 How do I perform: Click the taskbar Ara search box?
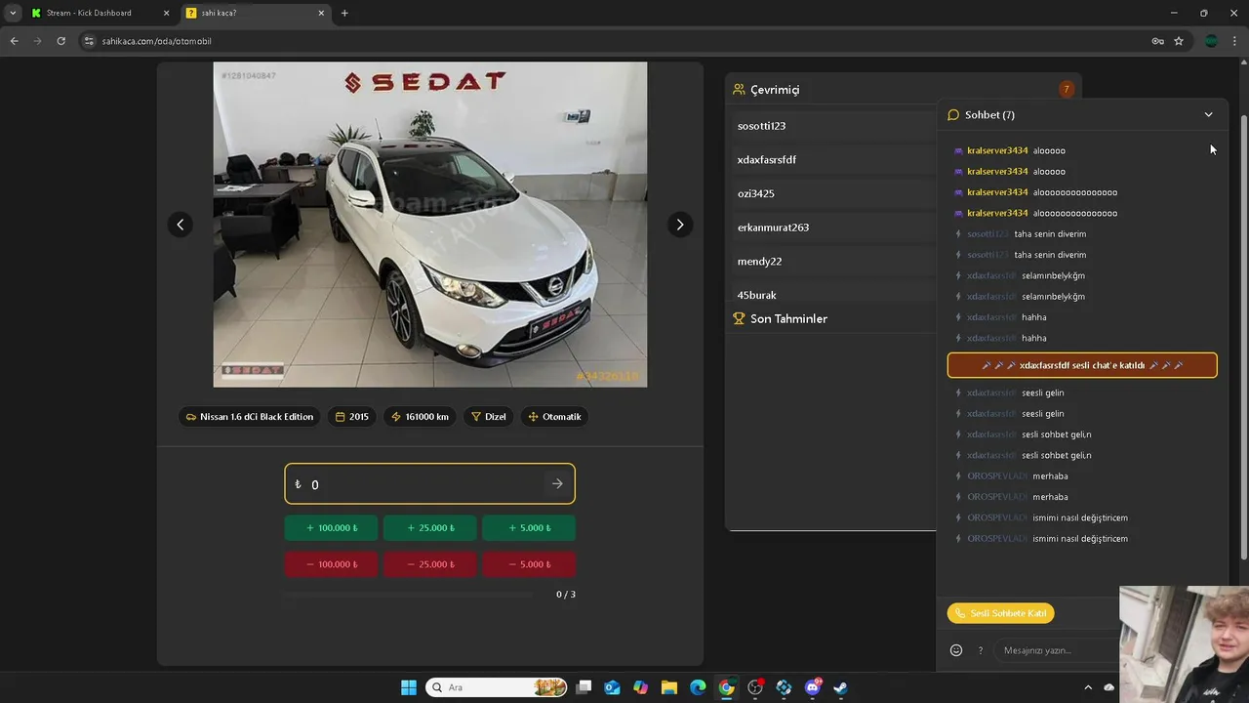coord(498,687)
